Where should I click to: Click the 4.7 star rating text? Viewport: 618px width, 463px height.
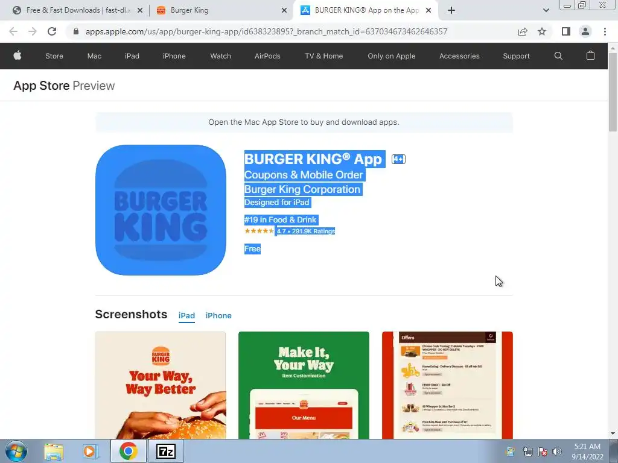305,231
